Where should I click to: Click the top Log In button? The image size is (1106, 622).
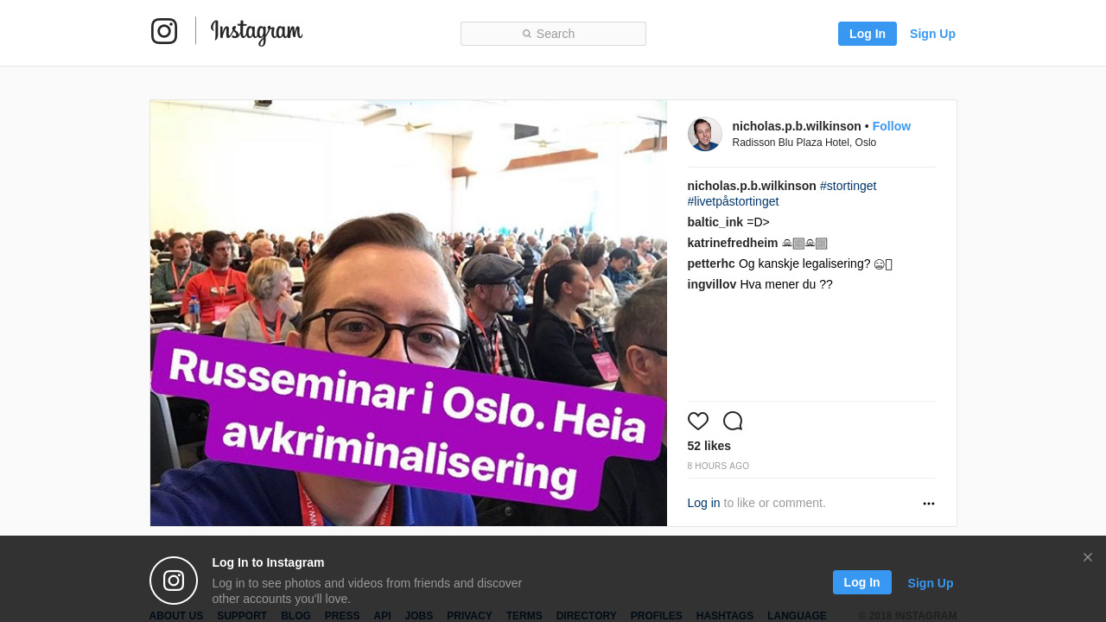point(868,34)
